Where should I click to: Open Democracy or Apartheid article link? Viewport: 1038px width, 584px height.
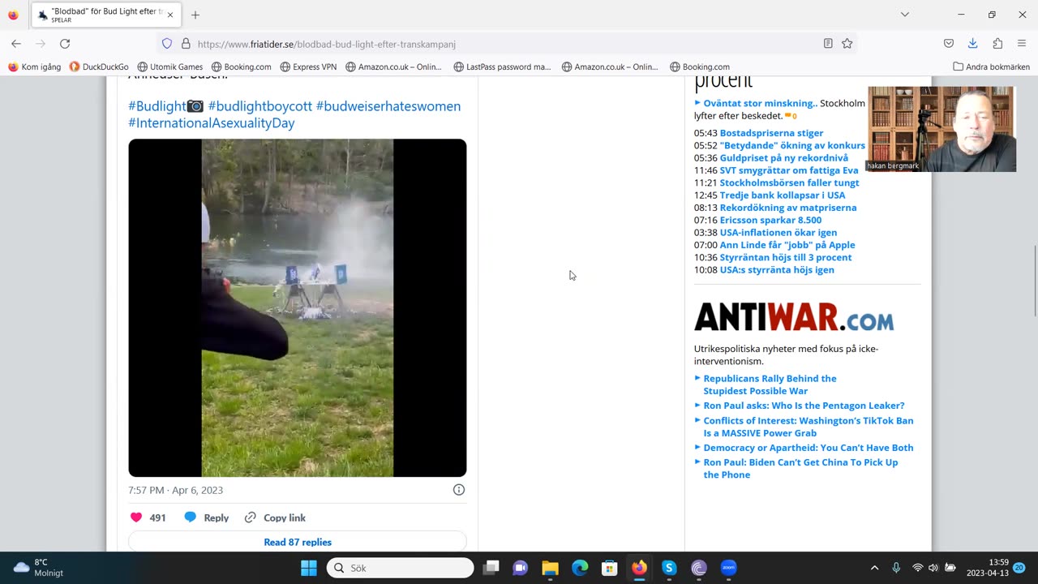point(809,448)
